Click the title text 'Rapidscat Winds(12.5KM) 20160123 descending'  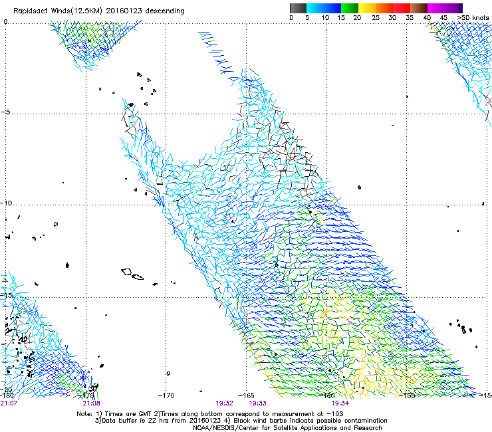pyautogui.click(x=99, y=11)
